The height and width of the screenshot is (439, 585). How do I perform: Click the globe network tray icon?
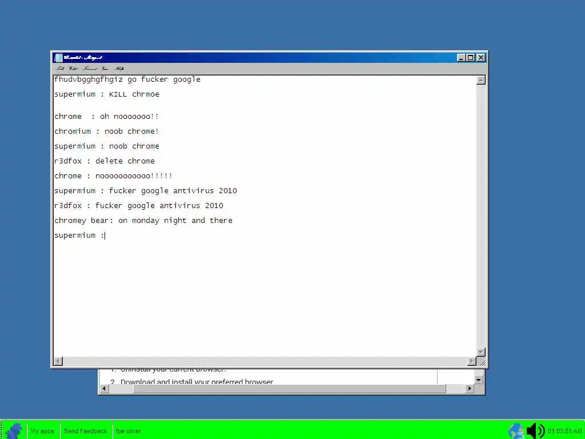[x=516, y=431]
